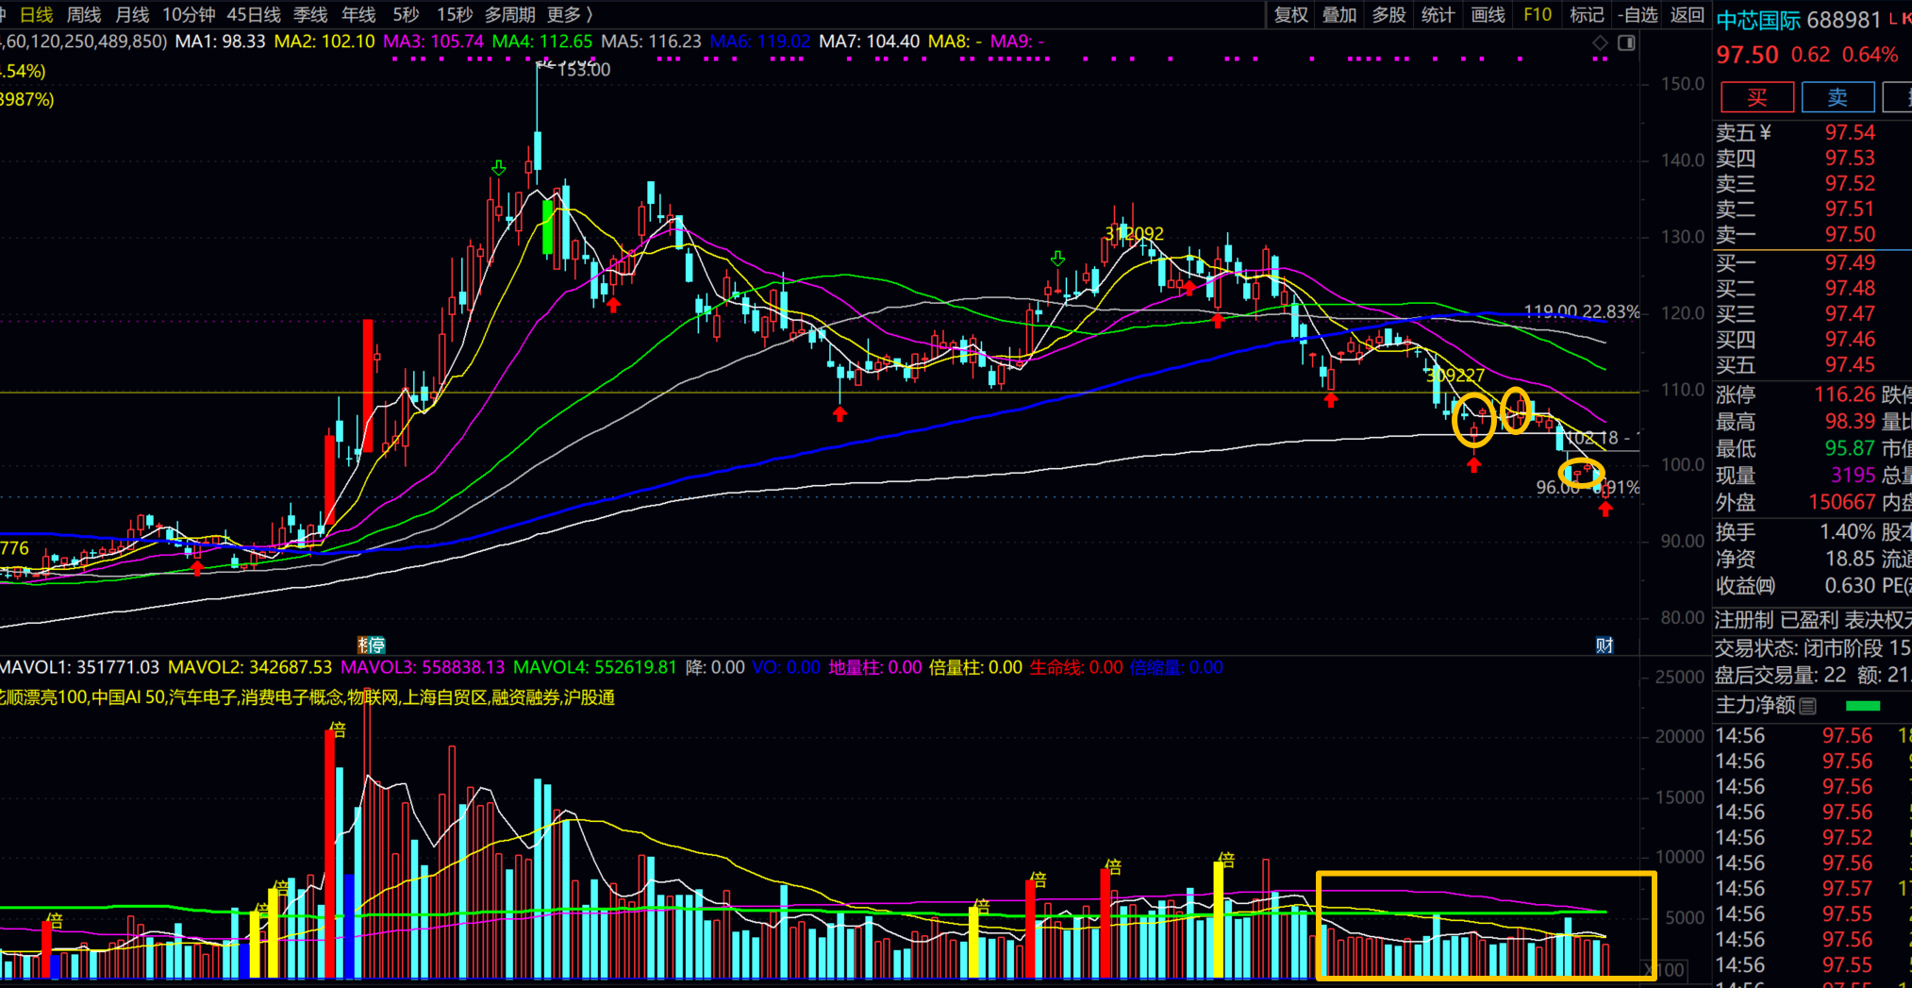
Task: Click the diamond marker icon above chart
Action: click(x=1600, y=42)
